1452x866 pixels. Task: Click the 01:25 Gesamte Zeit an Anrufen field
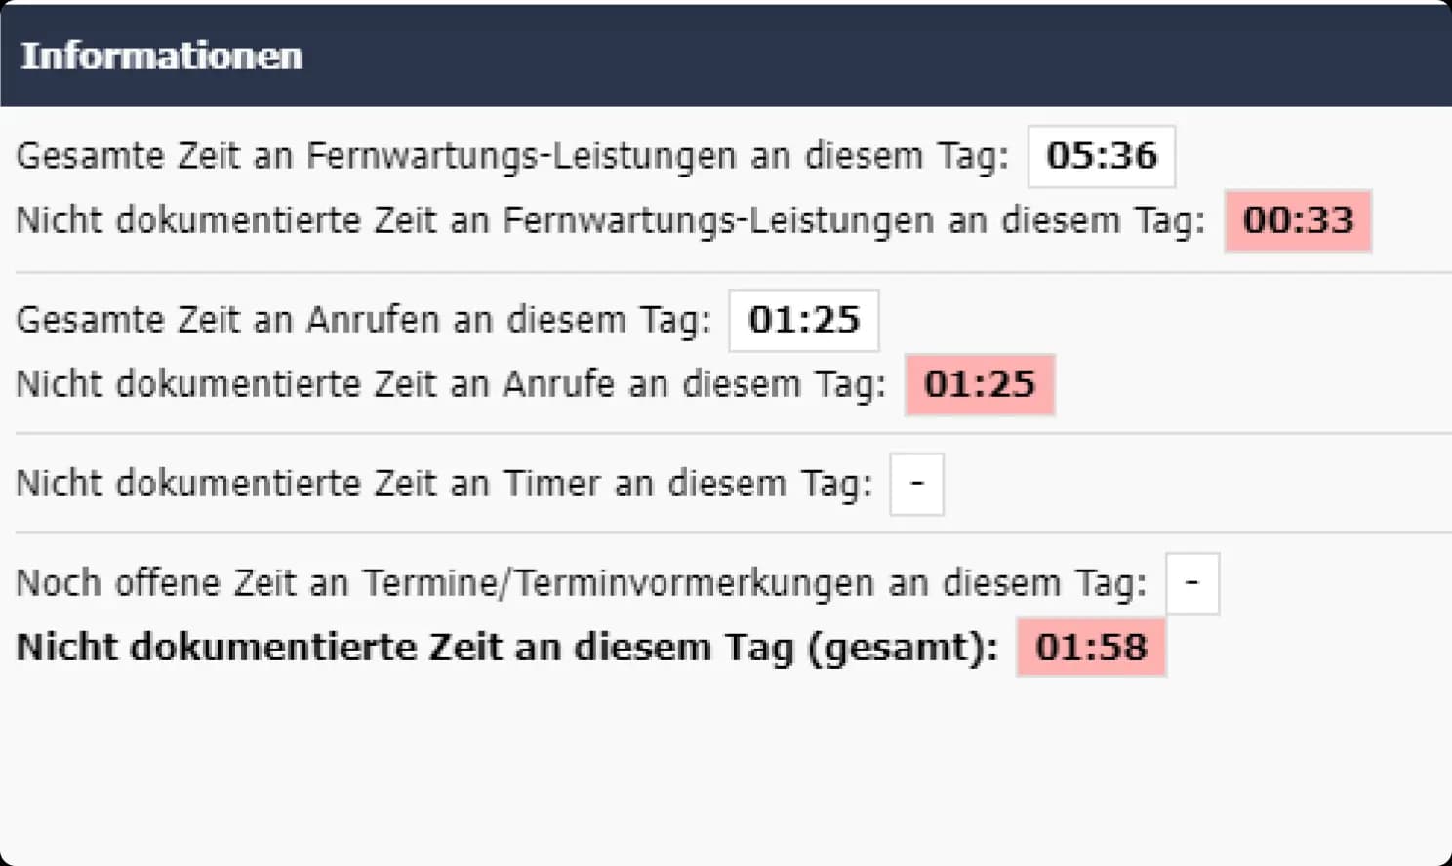pyautogui.click(x=803, y=320)
